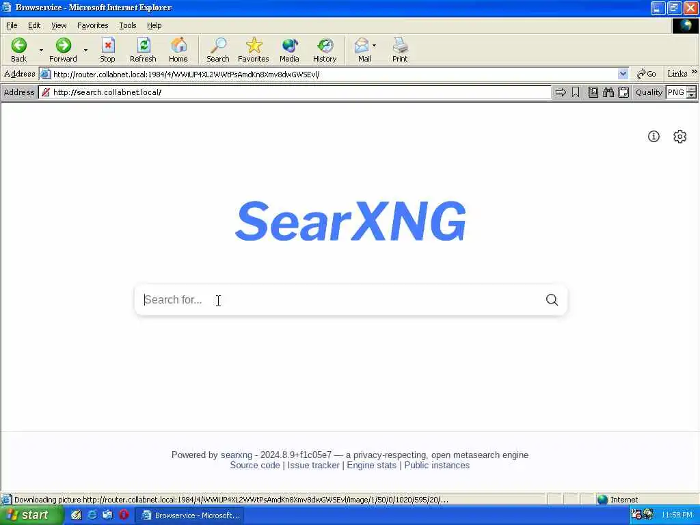The width and height of the screenshot is (700, 525).
Task: Reload the page with Refresh button
Action: [x=143, y=49]
